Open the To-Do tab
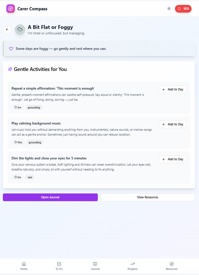 [59, 266]
